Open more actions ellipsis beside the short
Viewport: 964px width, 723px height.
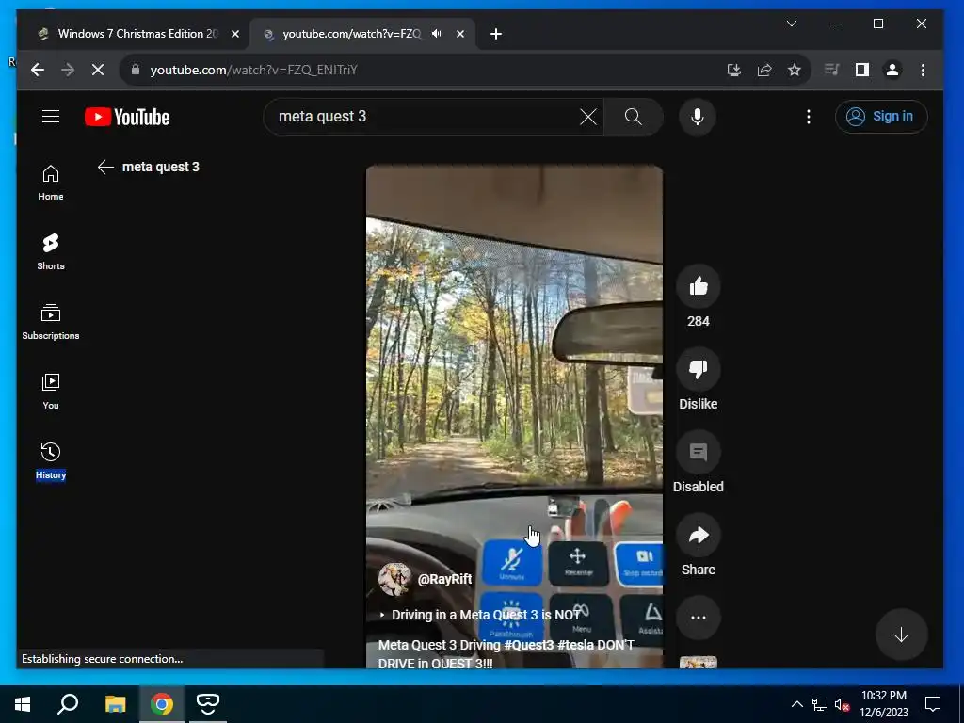tap(698, 618)
